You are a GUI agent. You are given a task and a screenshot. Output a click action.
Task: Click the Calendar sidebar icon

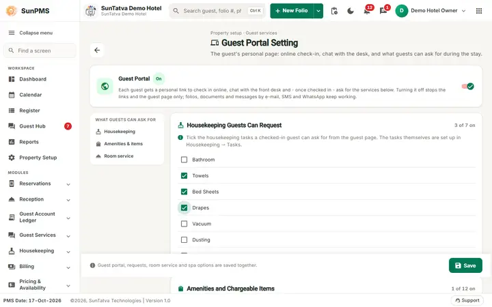point(12,95)
